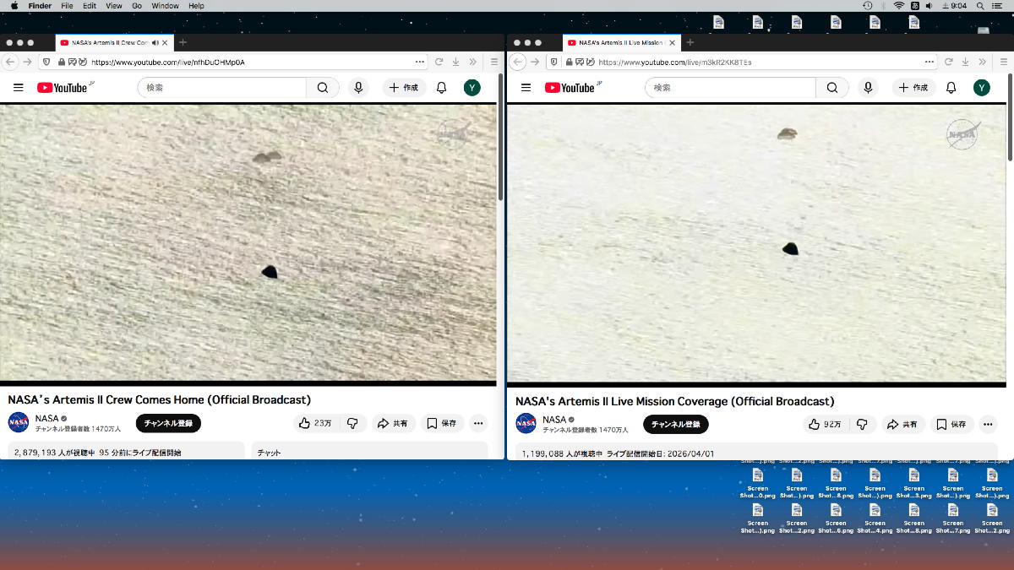
Task: Show more toolbar tools in left browser
Action: point(475,62)
